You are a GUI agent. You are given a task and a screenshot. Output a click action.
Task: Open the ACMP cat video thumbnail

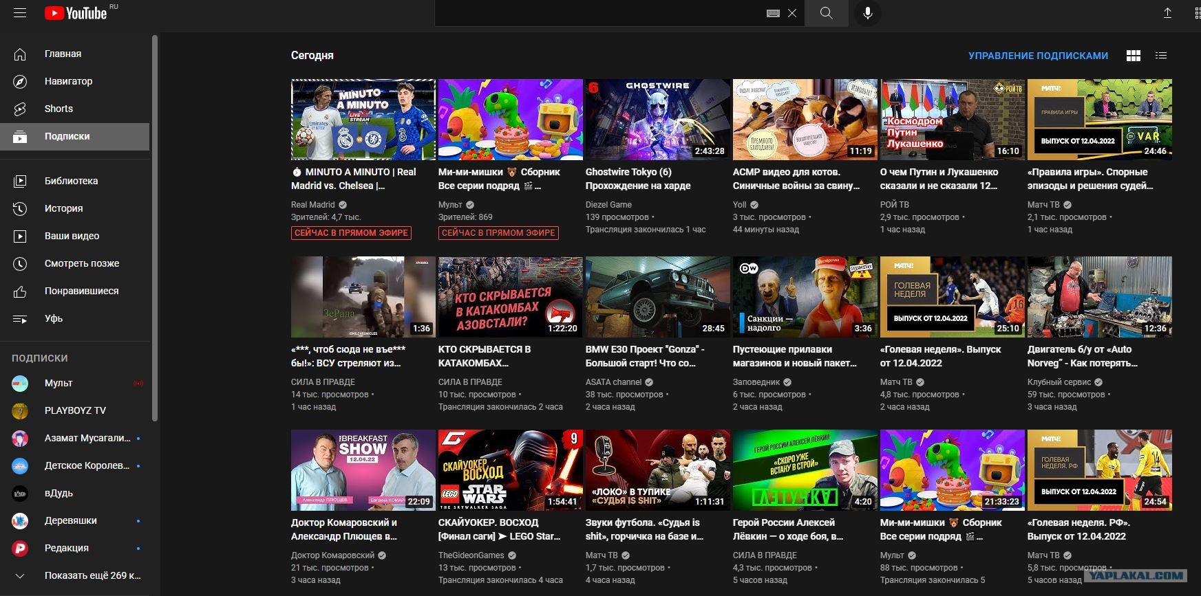pyautogui.click(x=805, y=120)
